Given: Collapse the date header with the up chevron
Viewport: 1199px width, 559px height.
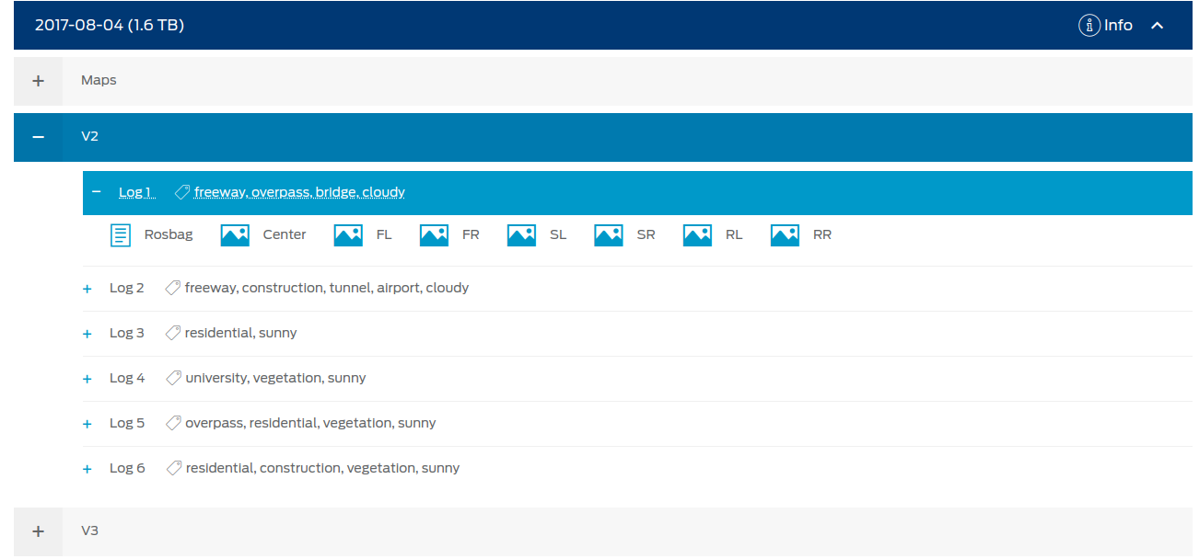Looking at the screenshot, I should coord(1158,25).
